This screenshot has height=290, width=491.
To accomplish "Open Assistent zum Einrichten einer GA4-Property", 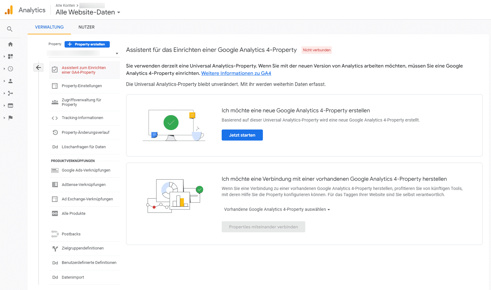I will (85, 70).
